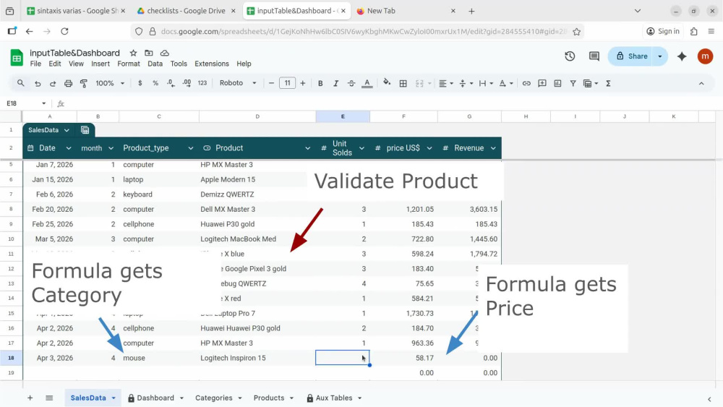Format as percent
Image resolution: width=723 pixels, height=407 pixels.
[155, 83]
